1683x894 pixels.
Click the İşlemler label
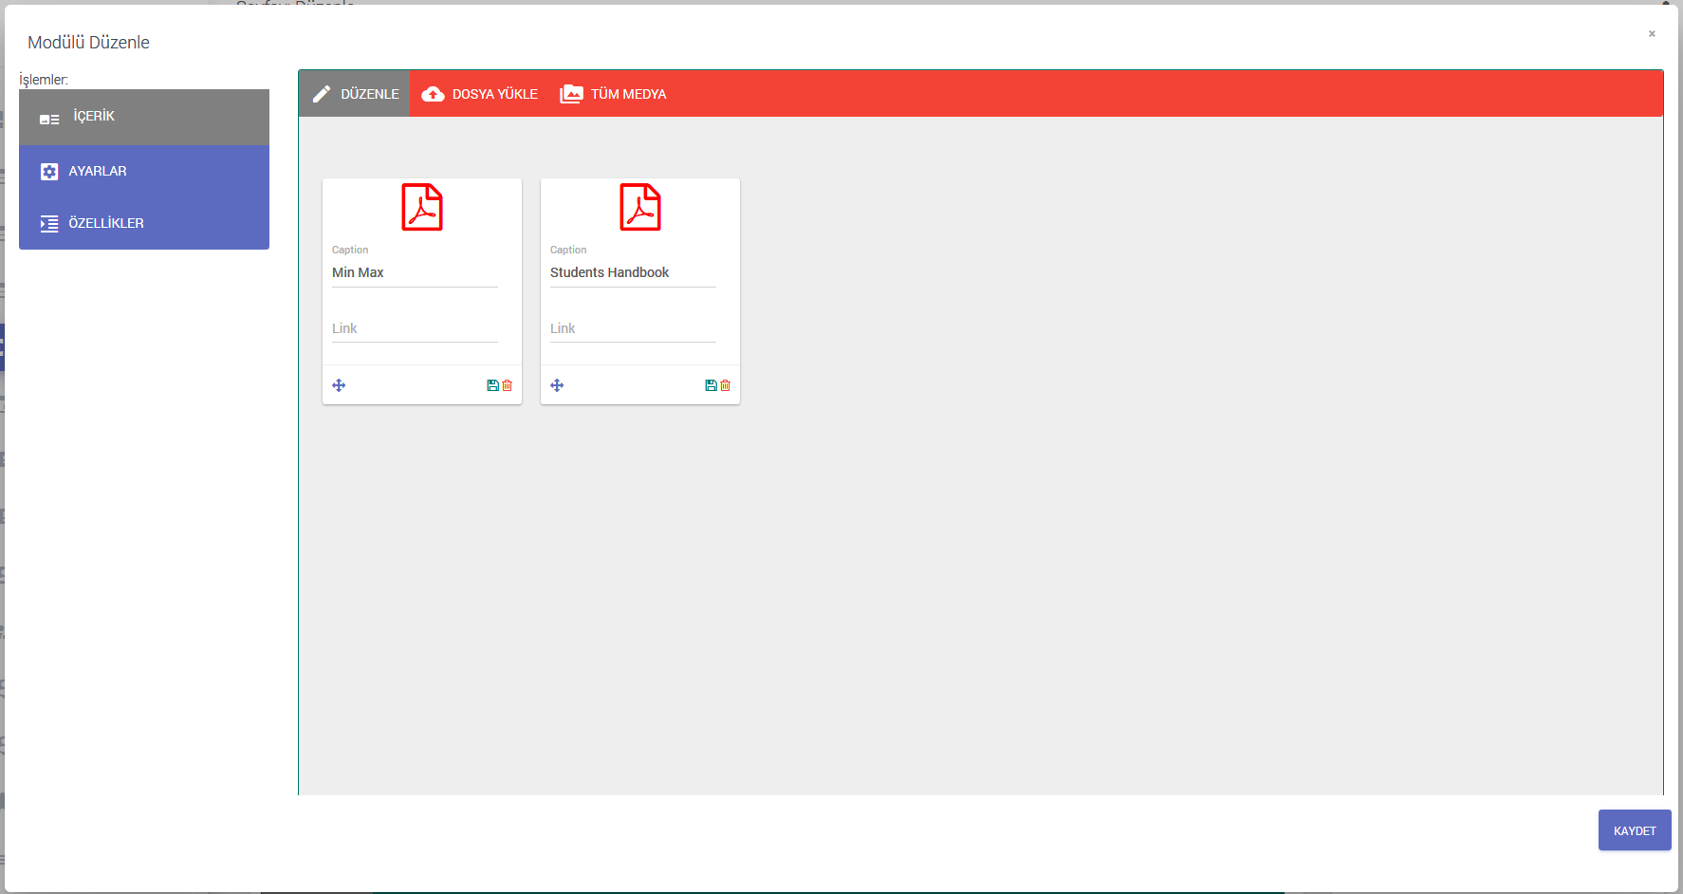(44, 80)
